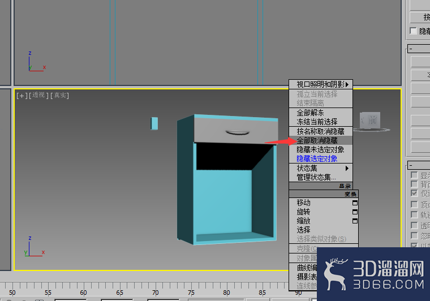Toggle the 顶点 checkbox in the right panel

(x=414, y=204)
